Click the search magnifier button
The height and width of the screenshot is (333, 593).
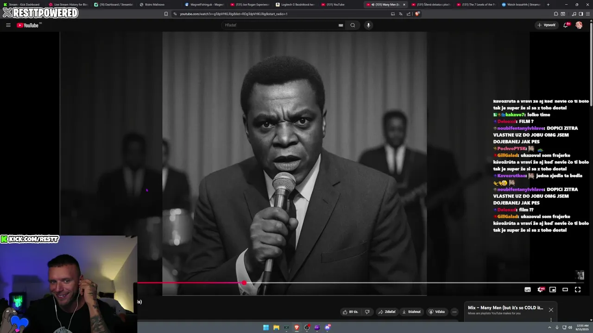pyautogui.click(x=353, y=25)
